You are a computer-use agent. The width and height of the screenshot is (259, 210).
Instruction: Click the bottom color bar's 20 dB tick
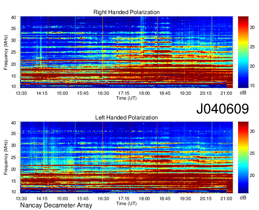(x=252, y=175)
